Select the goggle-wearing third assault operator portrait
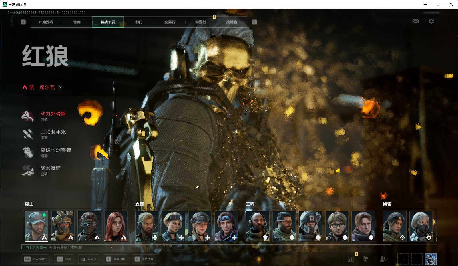 (89, 227)
